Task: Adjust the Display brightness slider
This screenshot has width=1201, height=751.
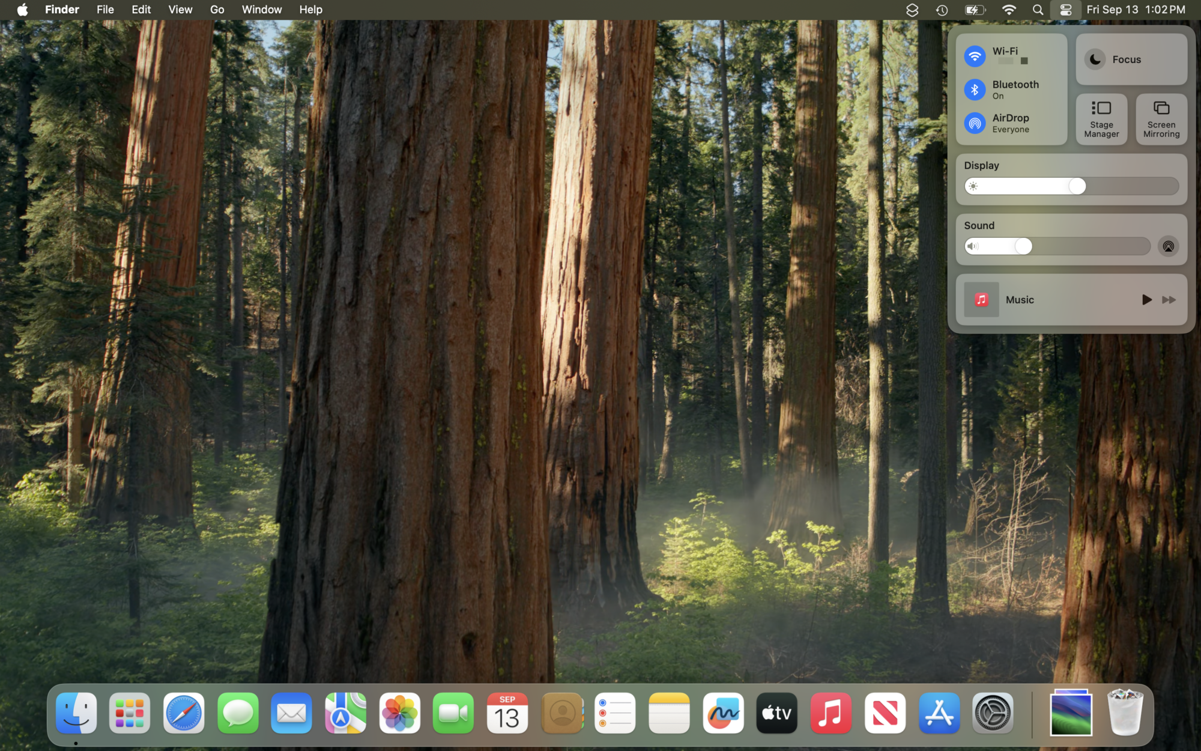Action: pyautogui.click(x=1076, y=186)
